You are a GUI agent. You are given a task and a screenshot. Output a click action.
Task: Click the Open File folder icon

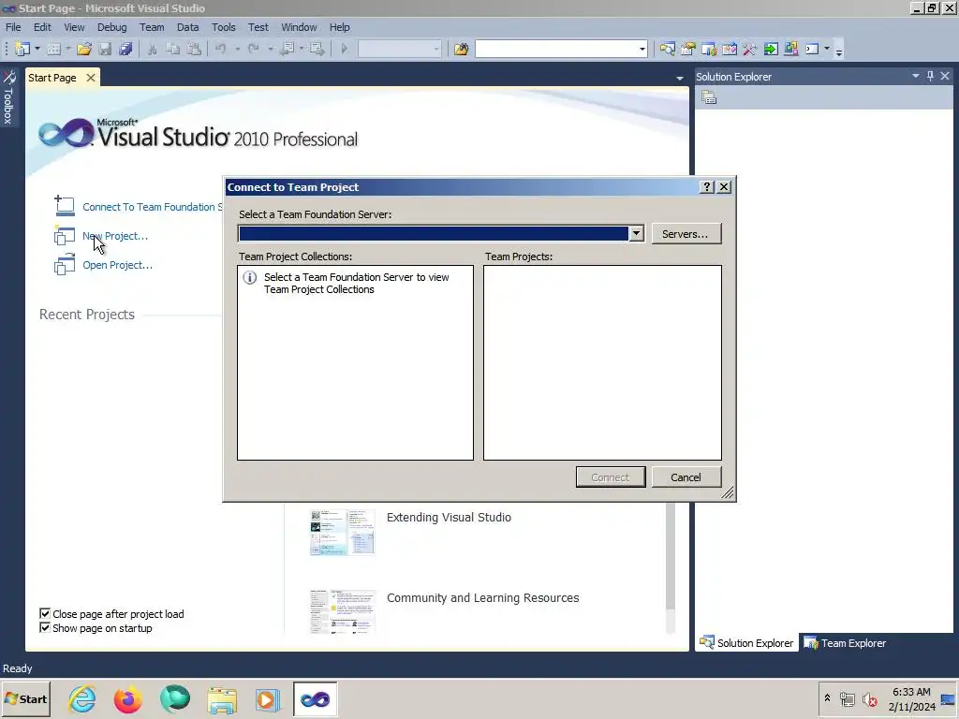(84, 49)
